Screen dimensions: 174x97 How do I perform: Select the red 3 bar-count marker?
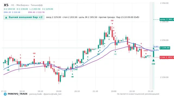point(129,39)
